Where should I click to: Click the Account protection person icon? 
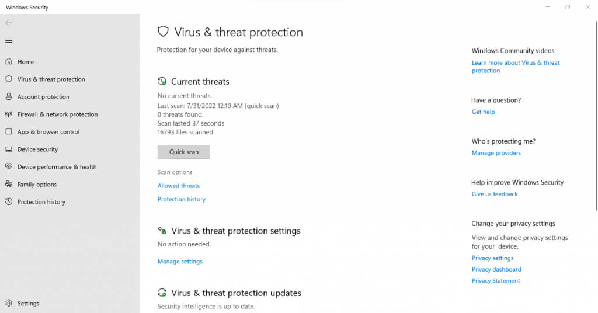9,97
